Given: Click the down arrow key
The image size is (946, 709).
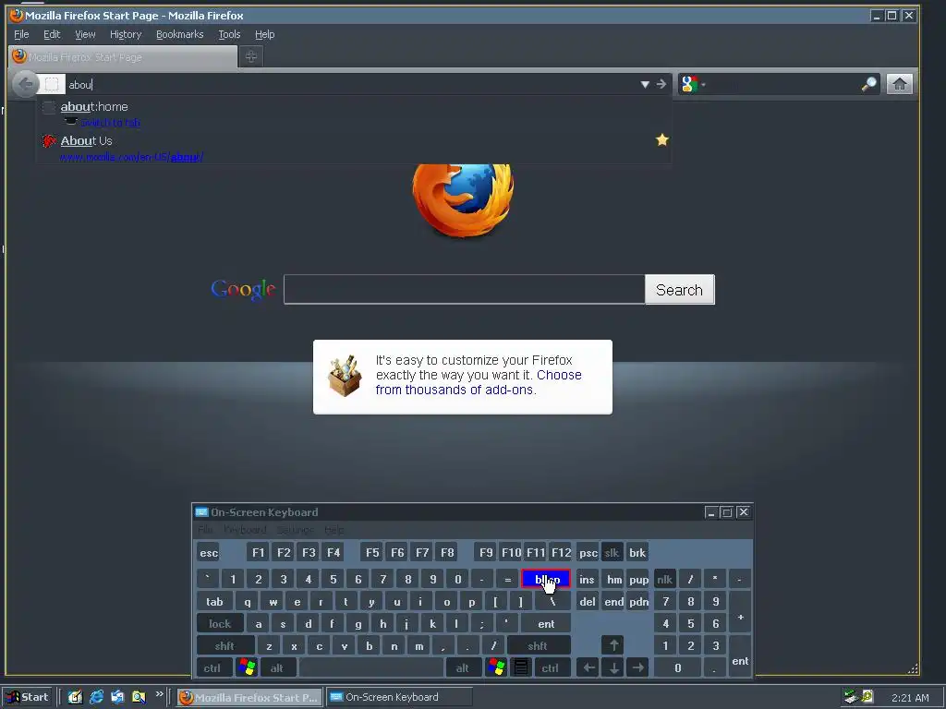Looking at the screenshot, I should [613, 668].
